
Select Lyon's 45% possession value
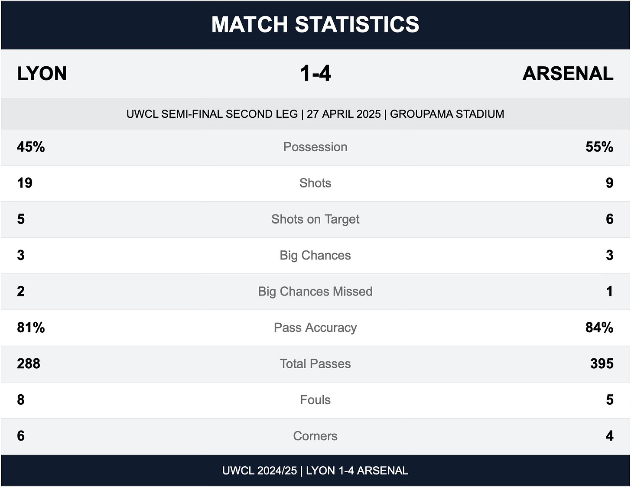click(31, 147)
